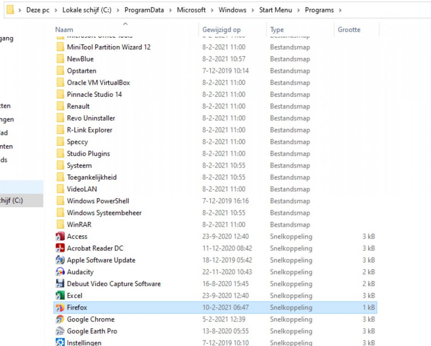Image resolution: width=431 pixels, height=346 pixels.
Task: Sort by the Naam column header
Action: [x=64, y=30]
